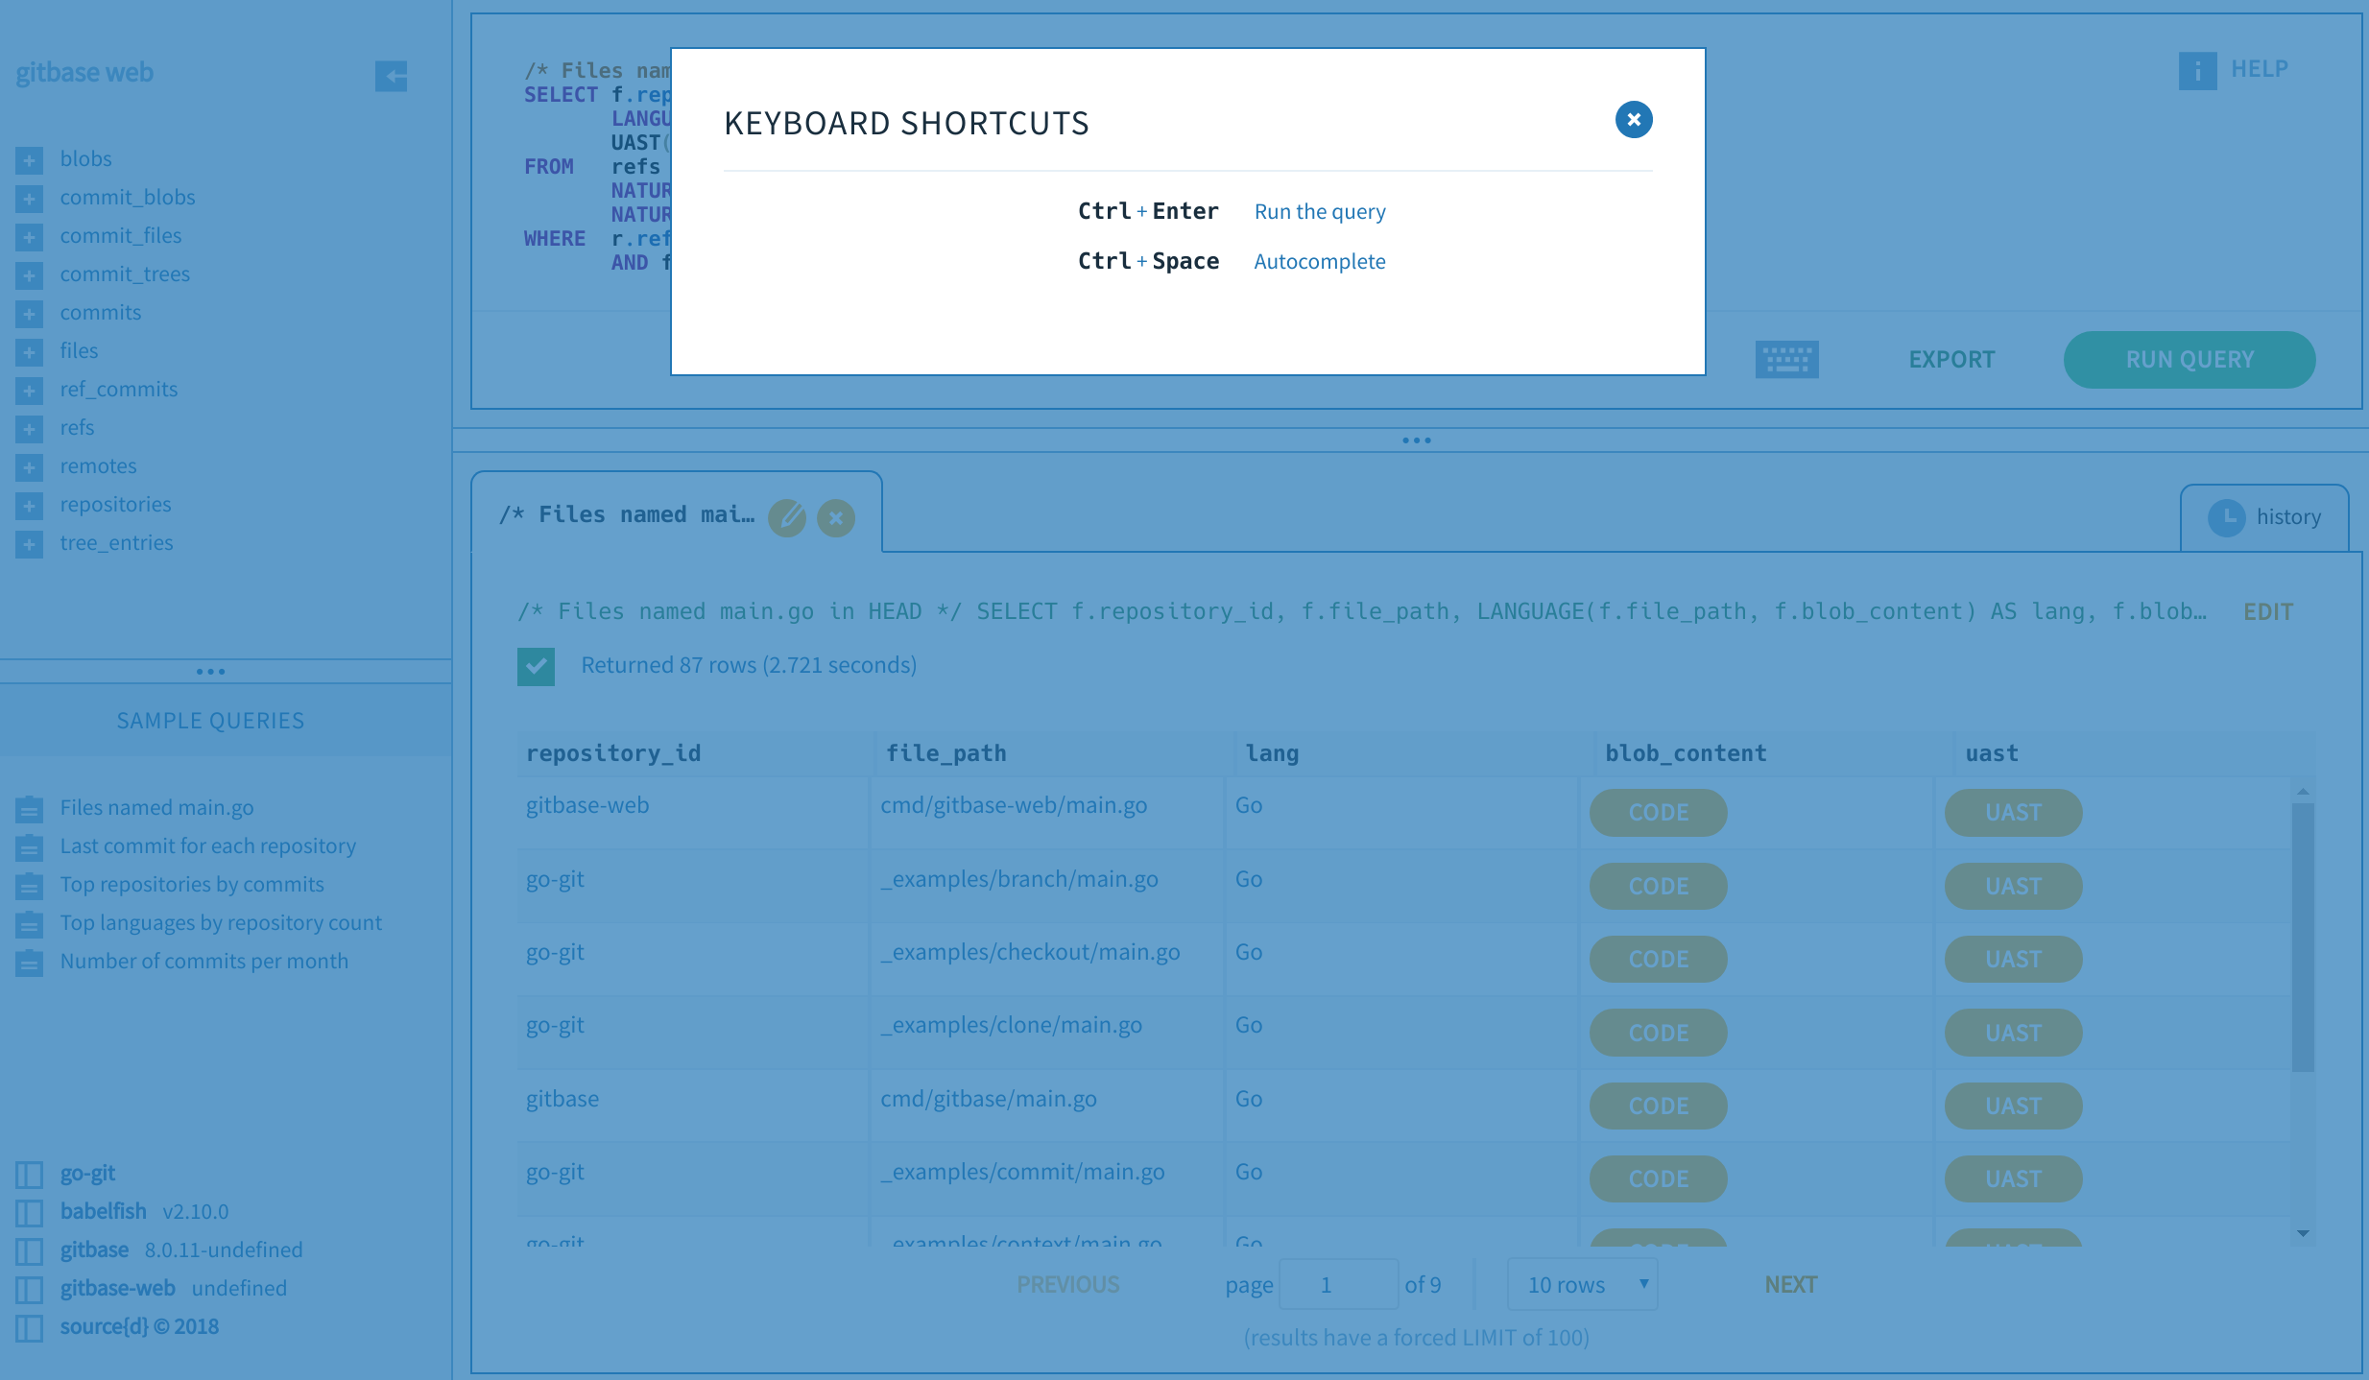Expand the commits table schema
Viewport: 2369px width, 1380px height.
click(x=29, y=314)
